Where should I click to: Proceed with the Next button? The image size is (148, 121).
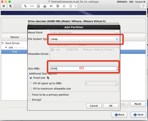[138, 115]
